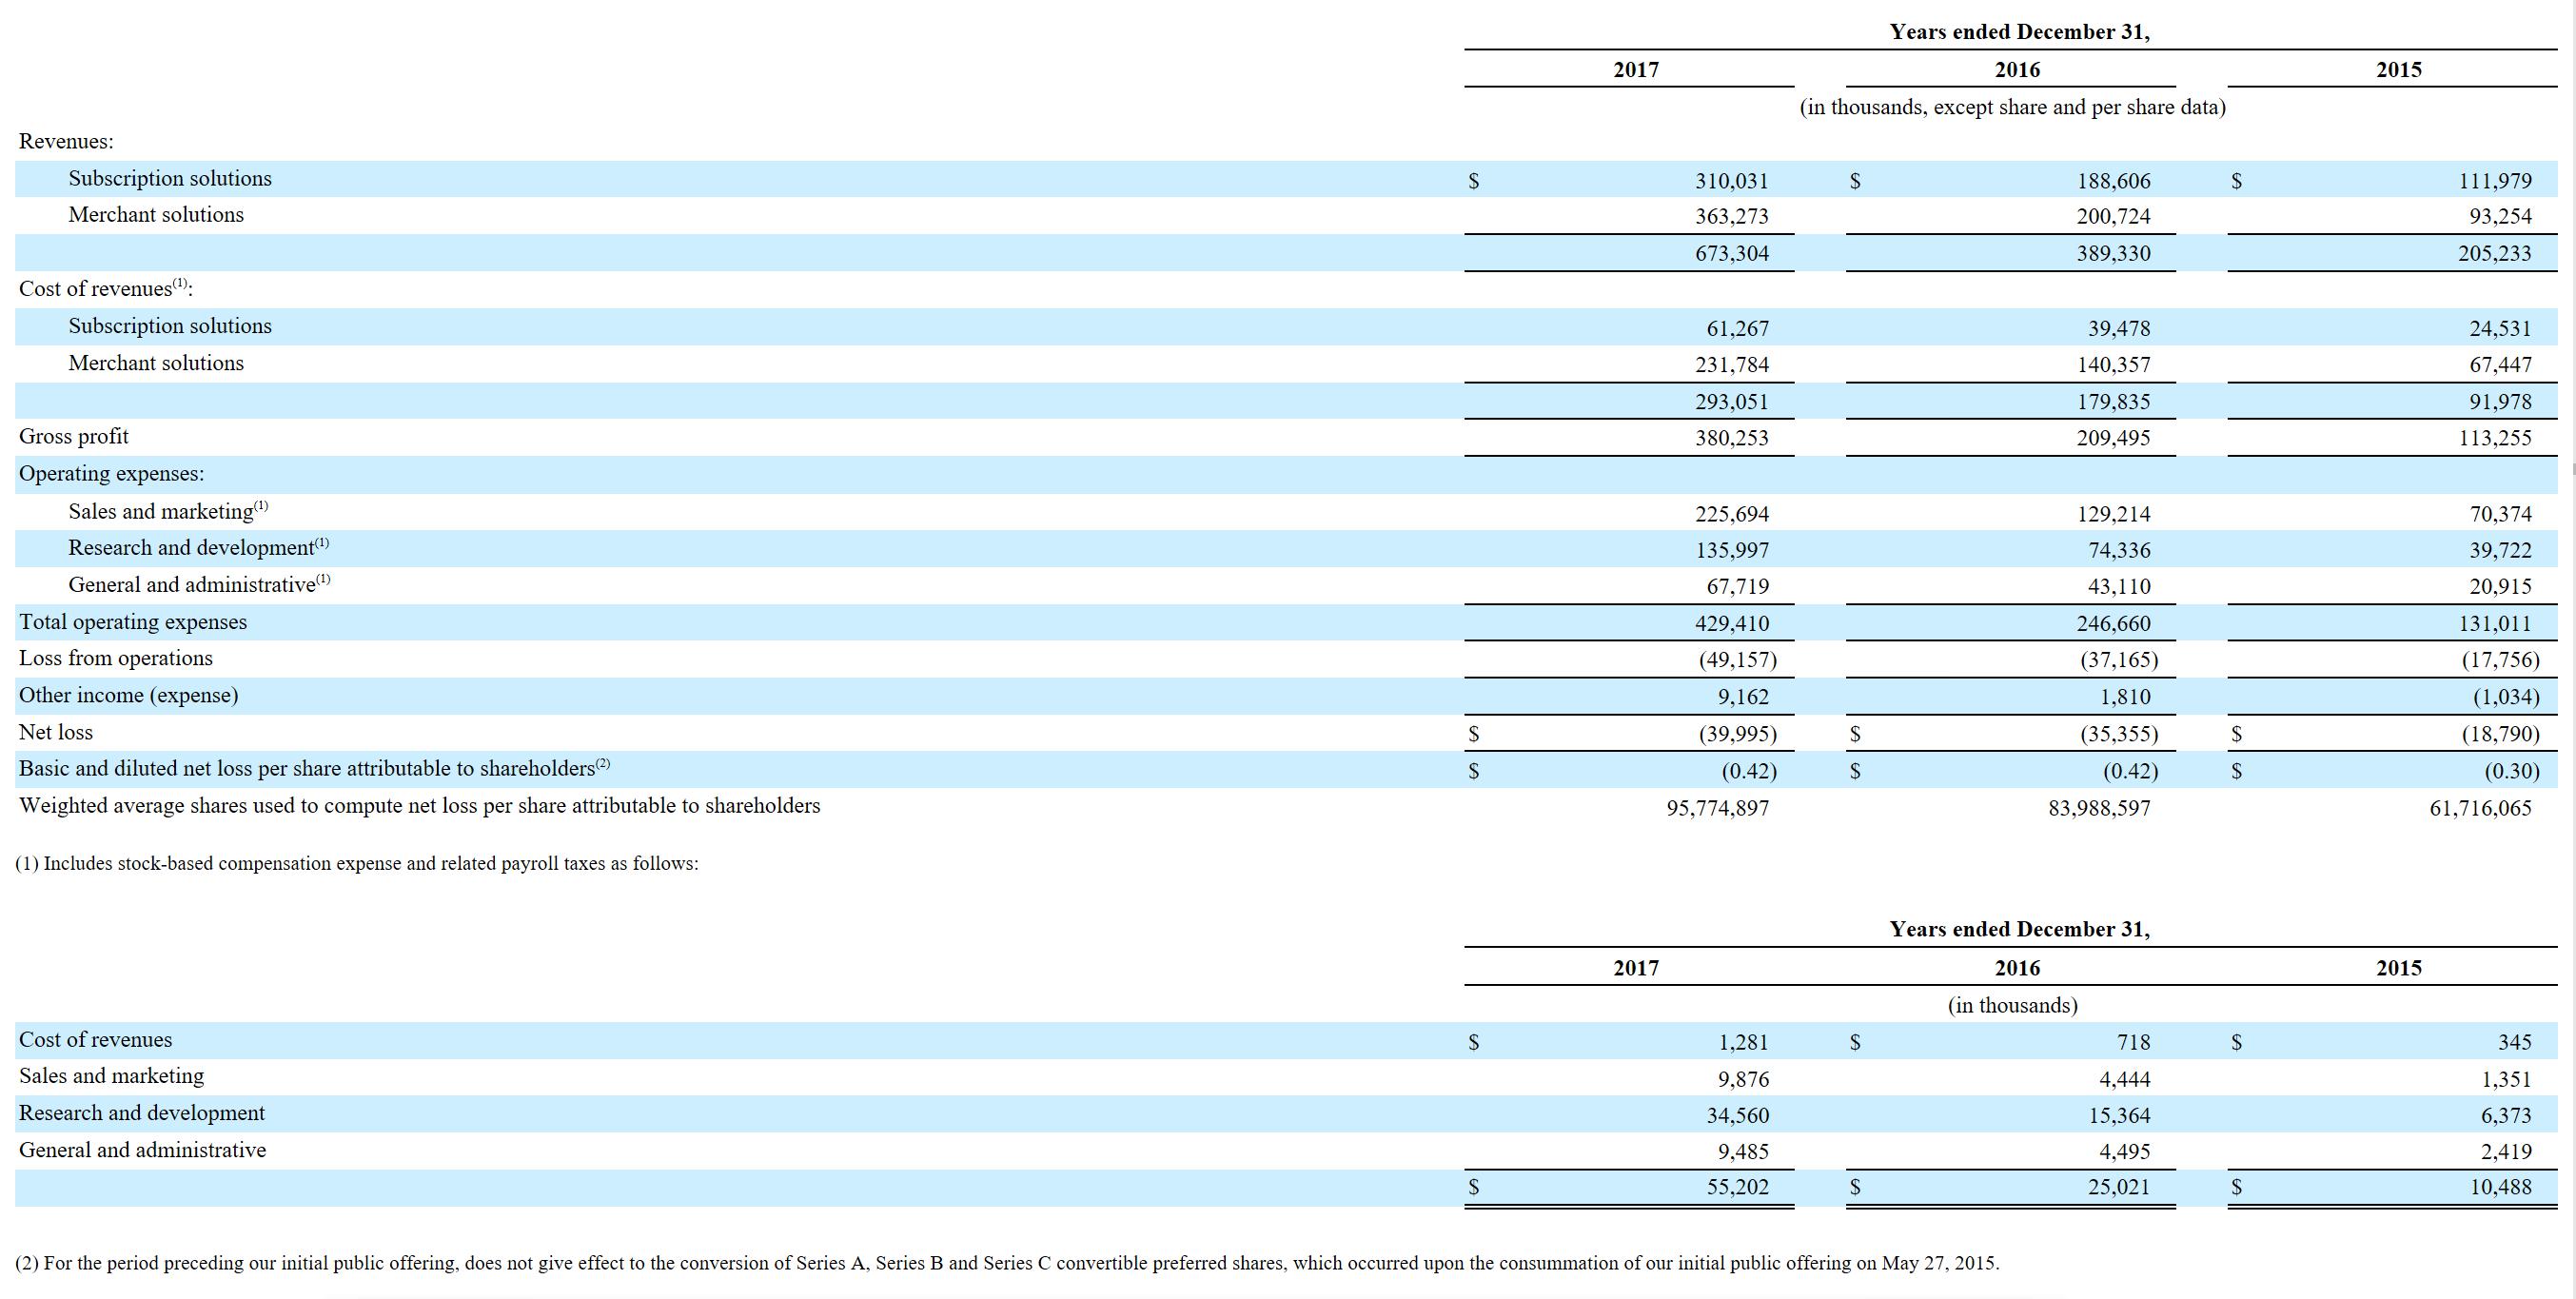Screen dimensions: 2576x1299
Task: Click the 39,478 subscription cost cell
Action: 2119,328
